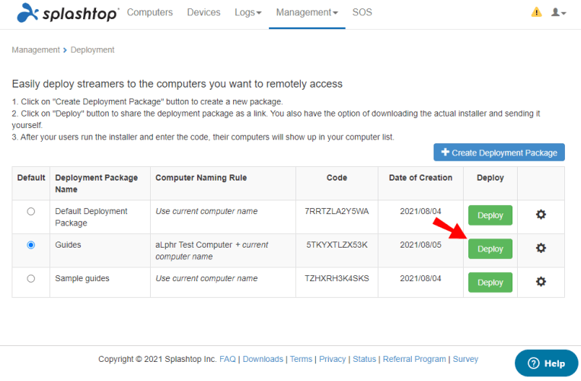Open the Devices tab
This screenshot has width=581, height=381.
203,13
